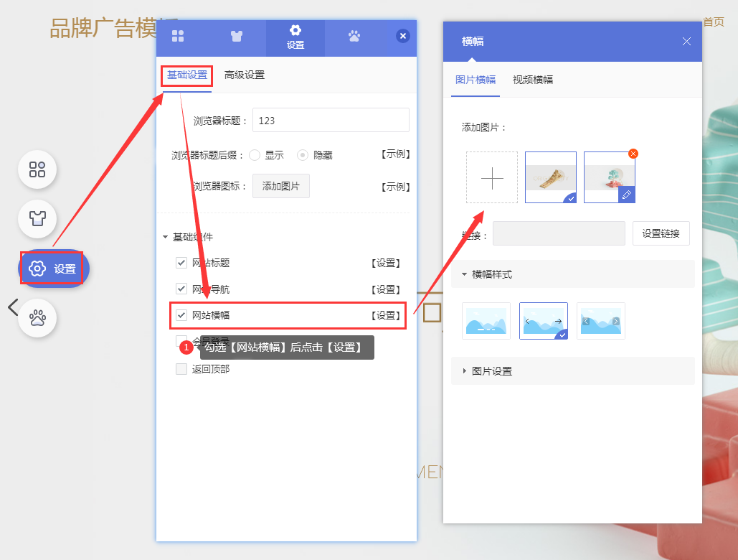Select the shirt icon in panel header

coord(237,37)
